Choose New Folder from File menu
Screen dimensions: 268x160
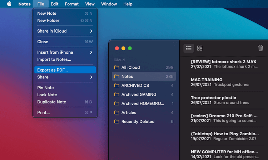click(x=65, y=20)
